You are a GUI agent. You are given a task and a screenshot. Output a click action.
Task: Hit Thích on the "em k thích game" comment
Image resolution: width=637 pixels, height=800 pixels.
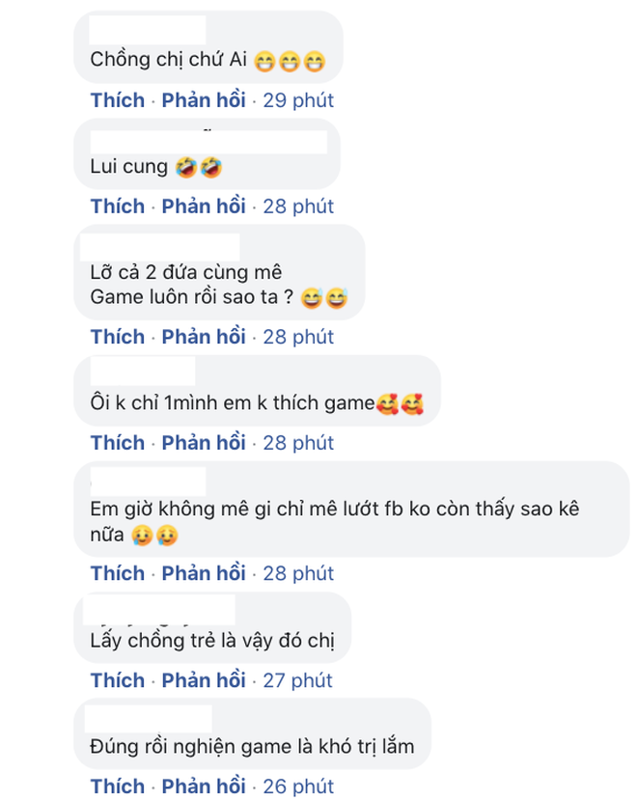pos(117,443)
